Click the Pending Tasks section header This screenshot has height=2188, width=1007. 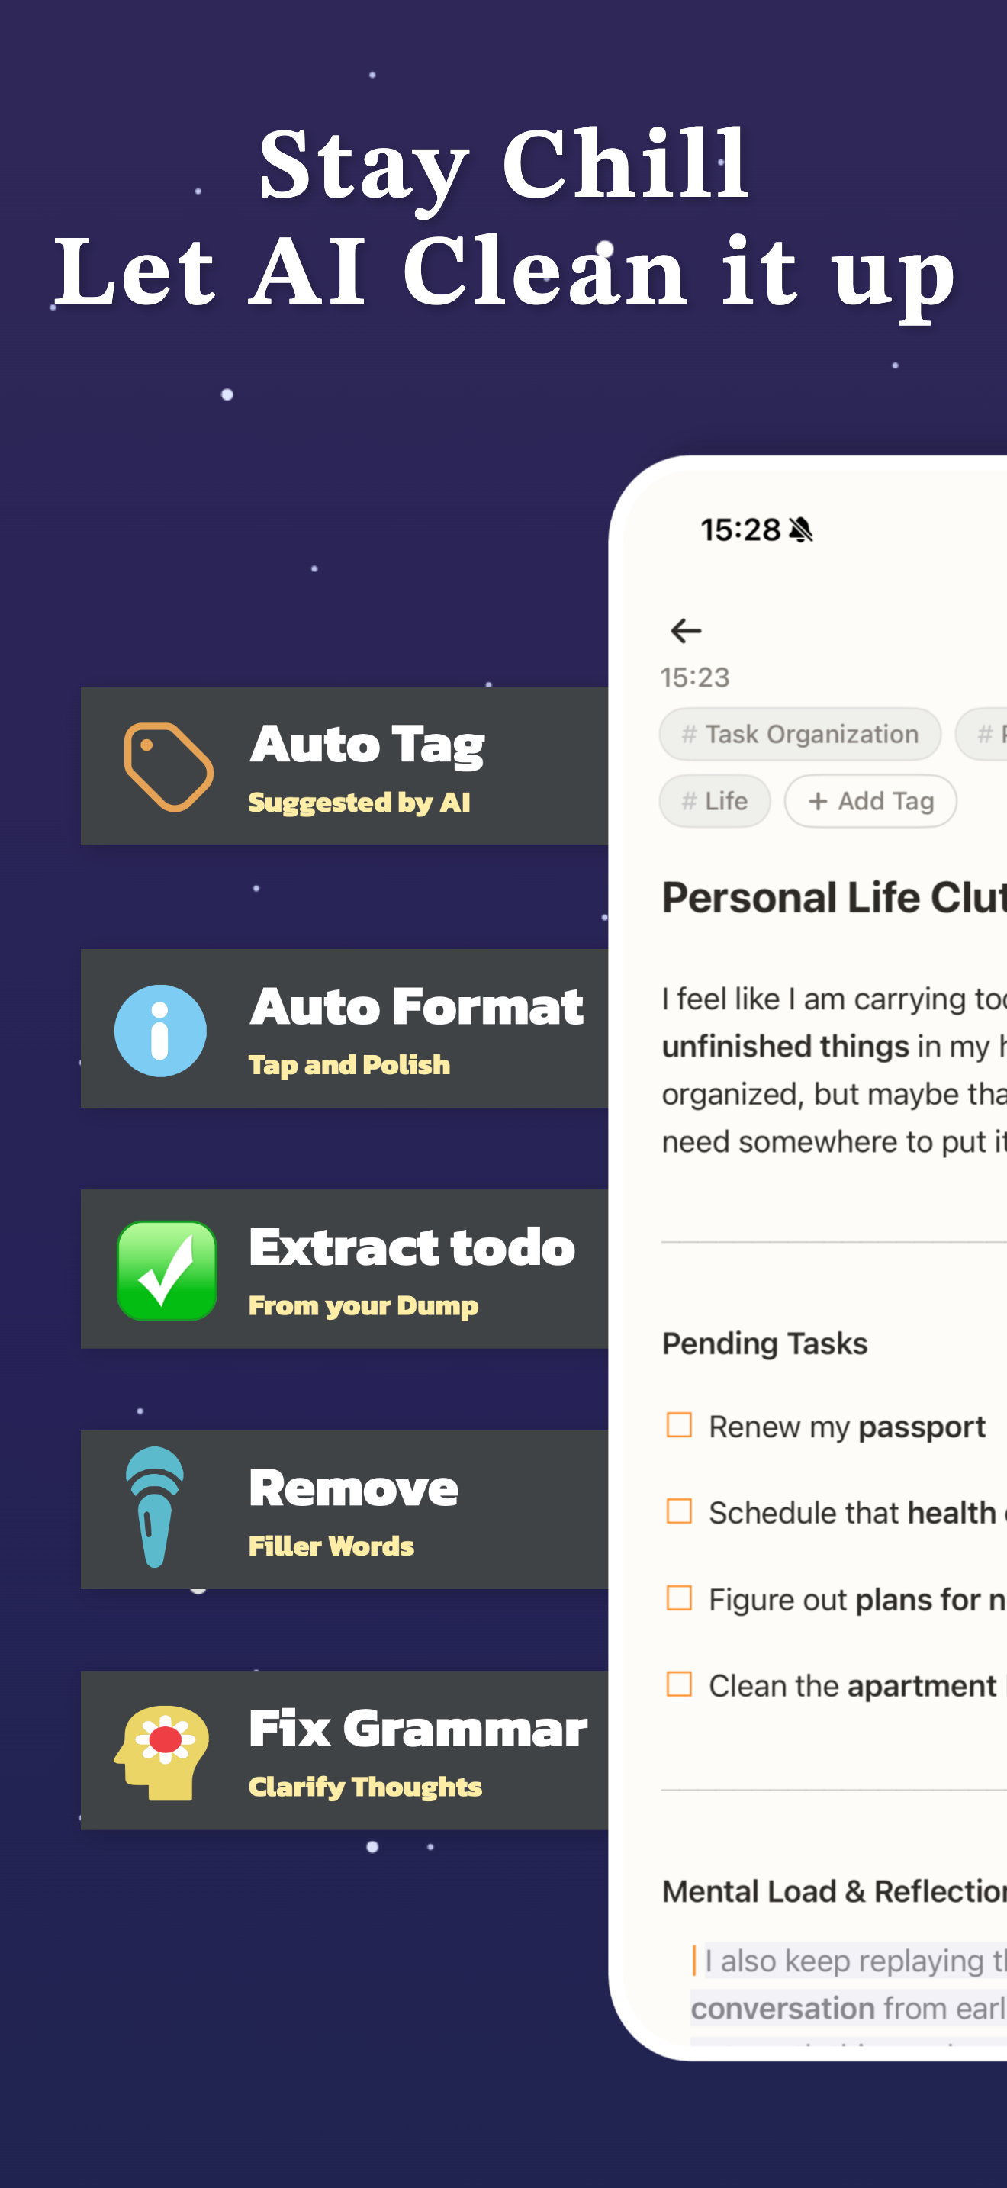(764, 1343)
